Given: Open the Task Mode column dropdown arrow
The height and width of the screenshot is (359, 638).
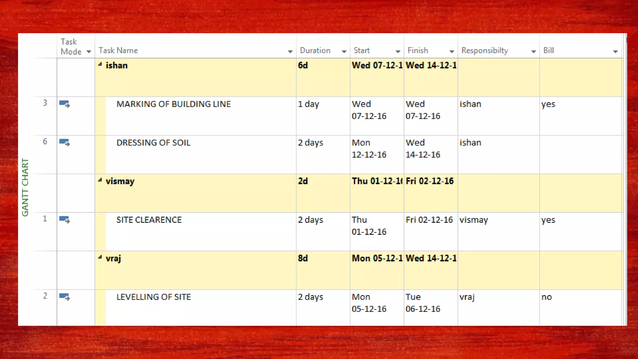Looking at the screenshot, I should click(x=89, y=52).
